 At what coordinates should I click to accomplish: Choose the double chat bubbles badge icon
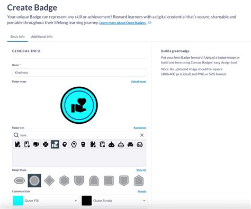point(36,144)
